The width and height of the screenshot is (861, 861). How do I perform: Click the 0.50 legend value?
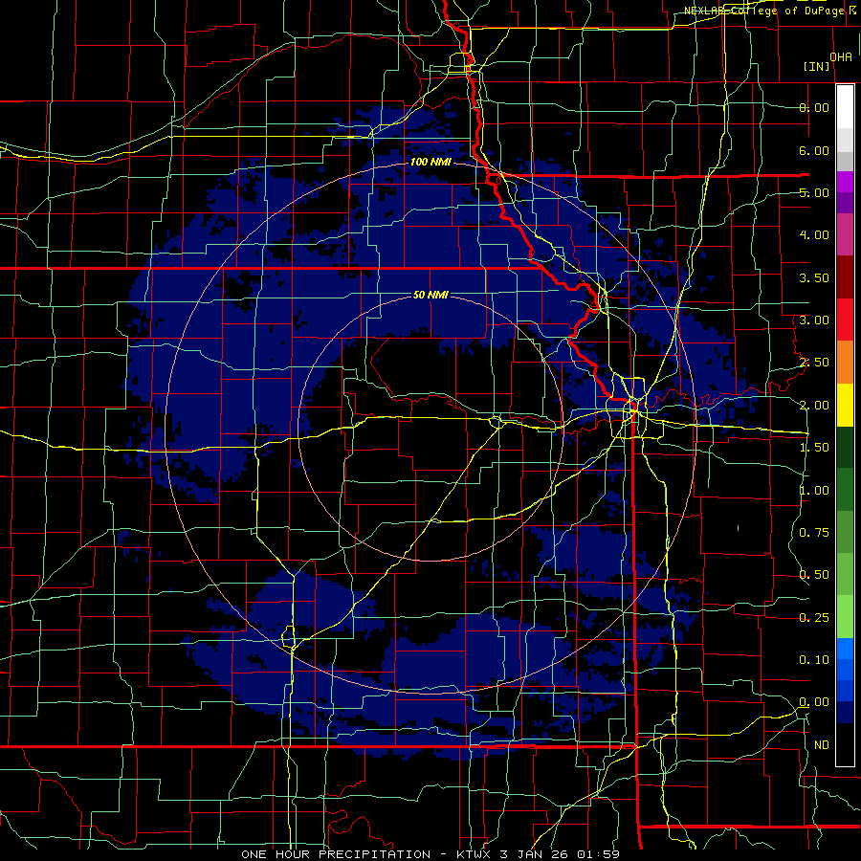pos(814,575)
